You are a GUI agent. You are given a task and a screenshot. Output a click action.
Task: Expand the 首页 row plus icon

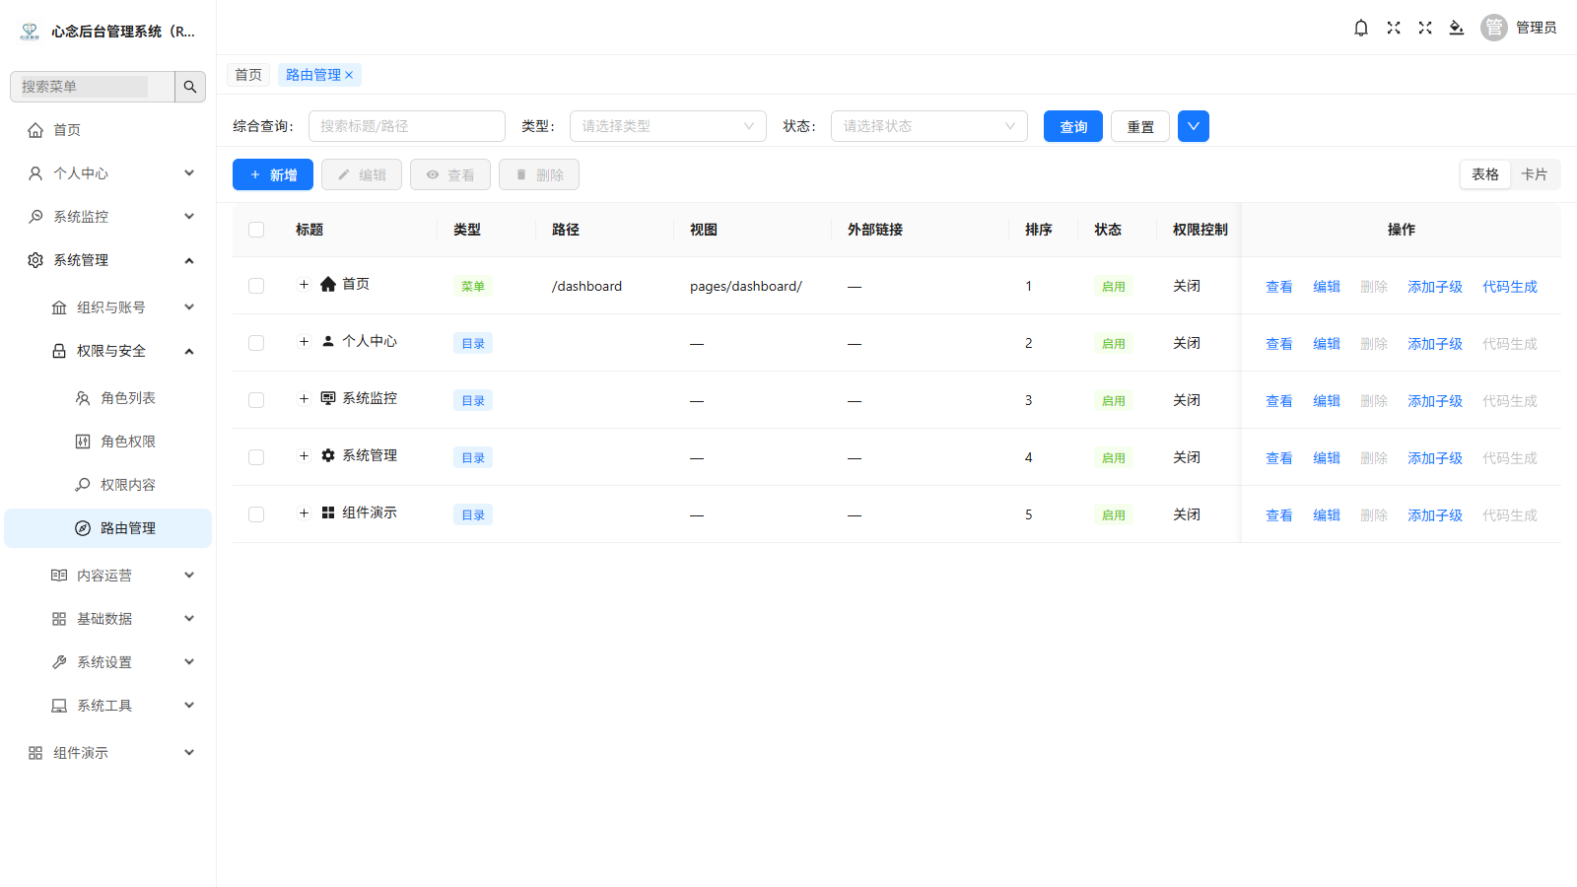pyautogui.click(x=304, y=284)
